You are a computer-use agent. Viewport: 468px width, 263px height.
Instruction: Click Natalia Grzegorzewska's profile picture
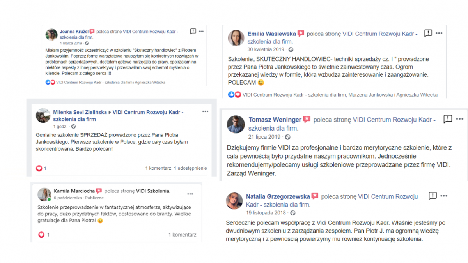coord(234,201)
